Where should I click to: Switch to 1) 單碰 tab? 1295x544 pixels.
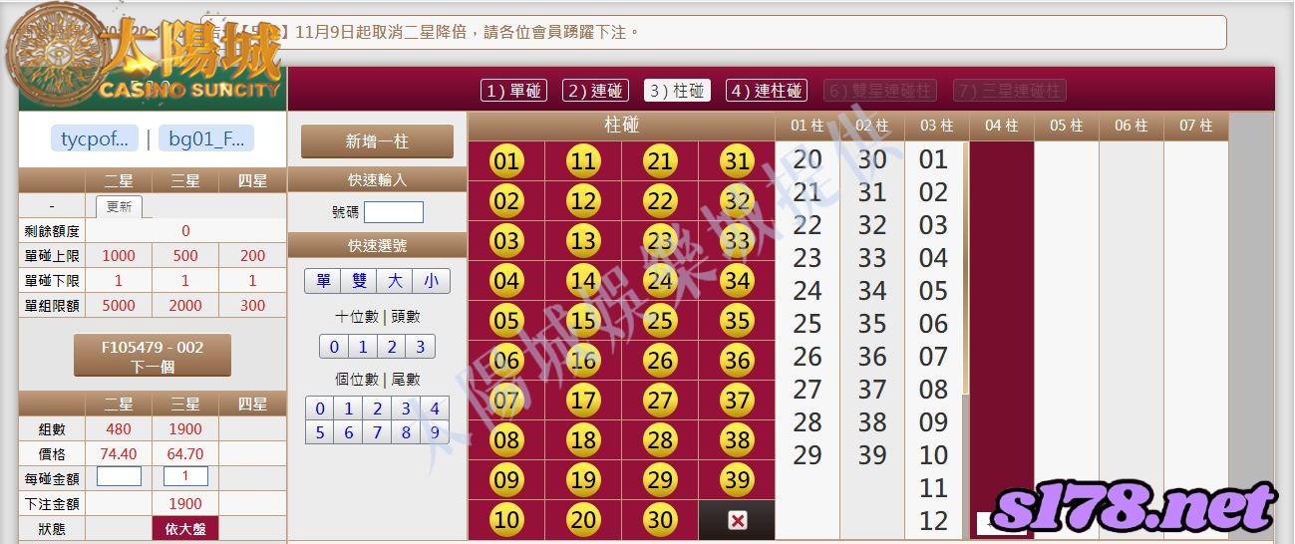point(513,91)
